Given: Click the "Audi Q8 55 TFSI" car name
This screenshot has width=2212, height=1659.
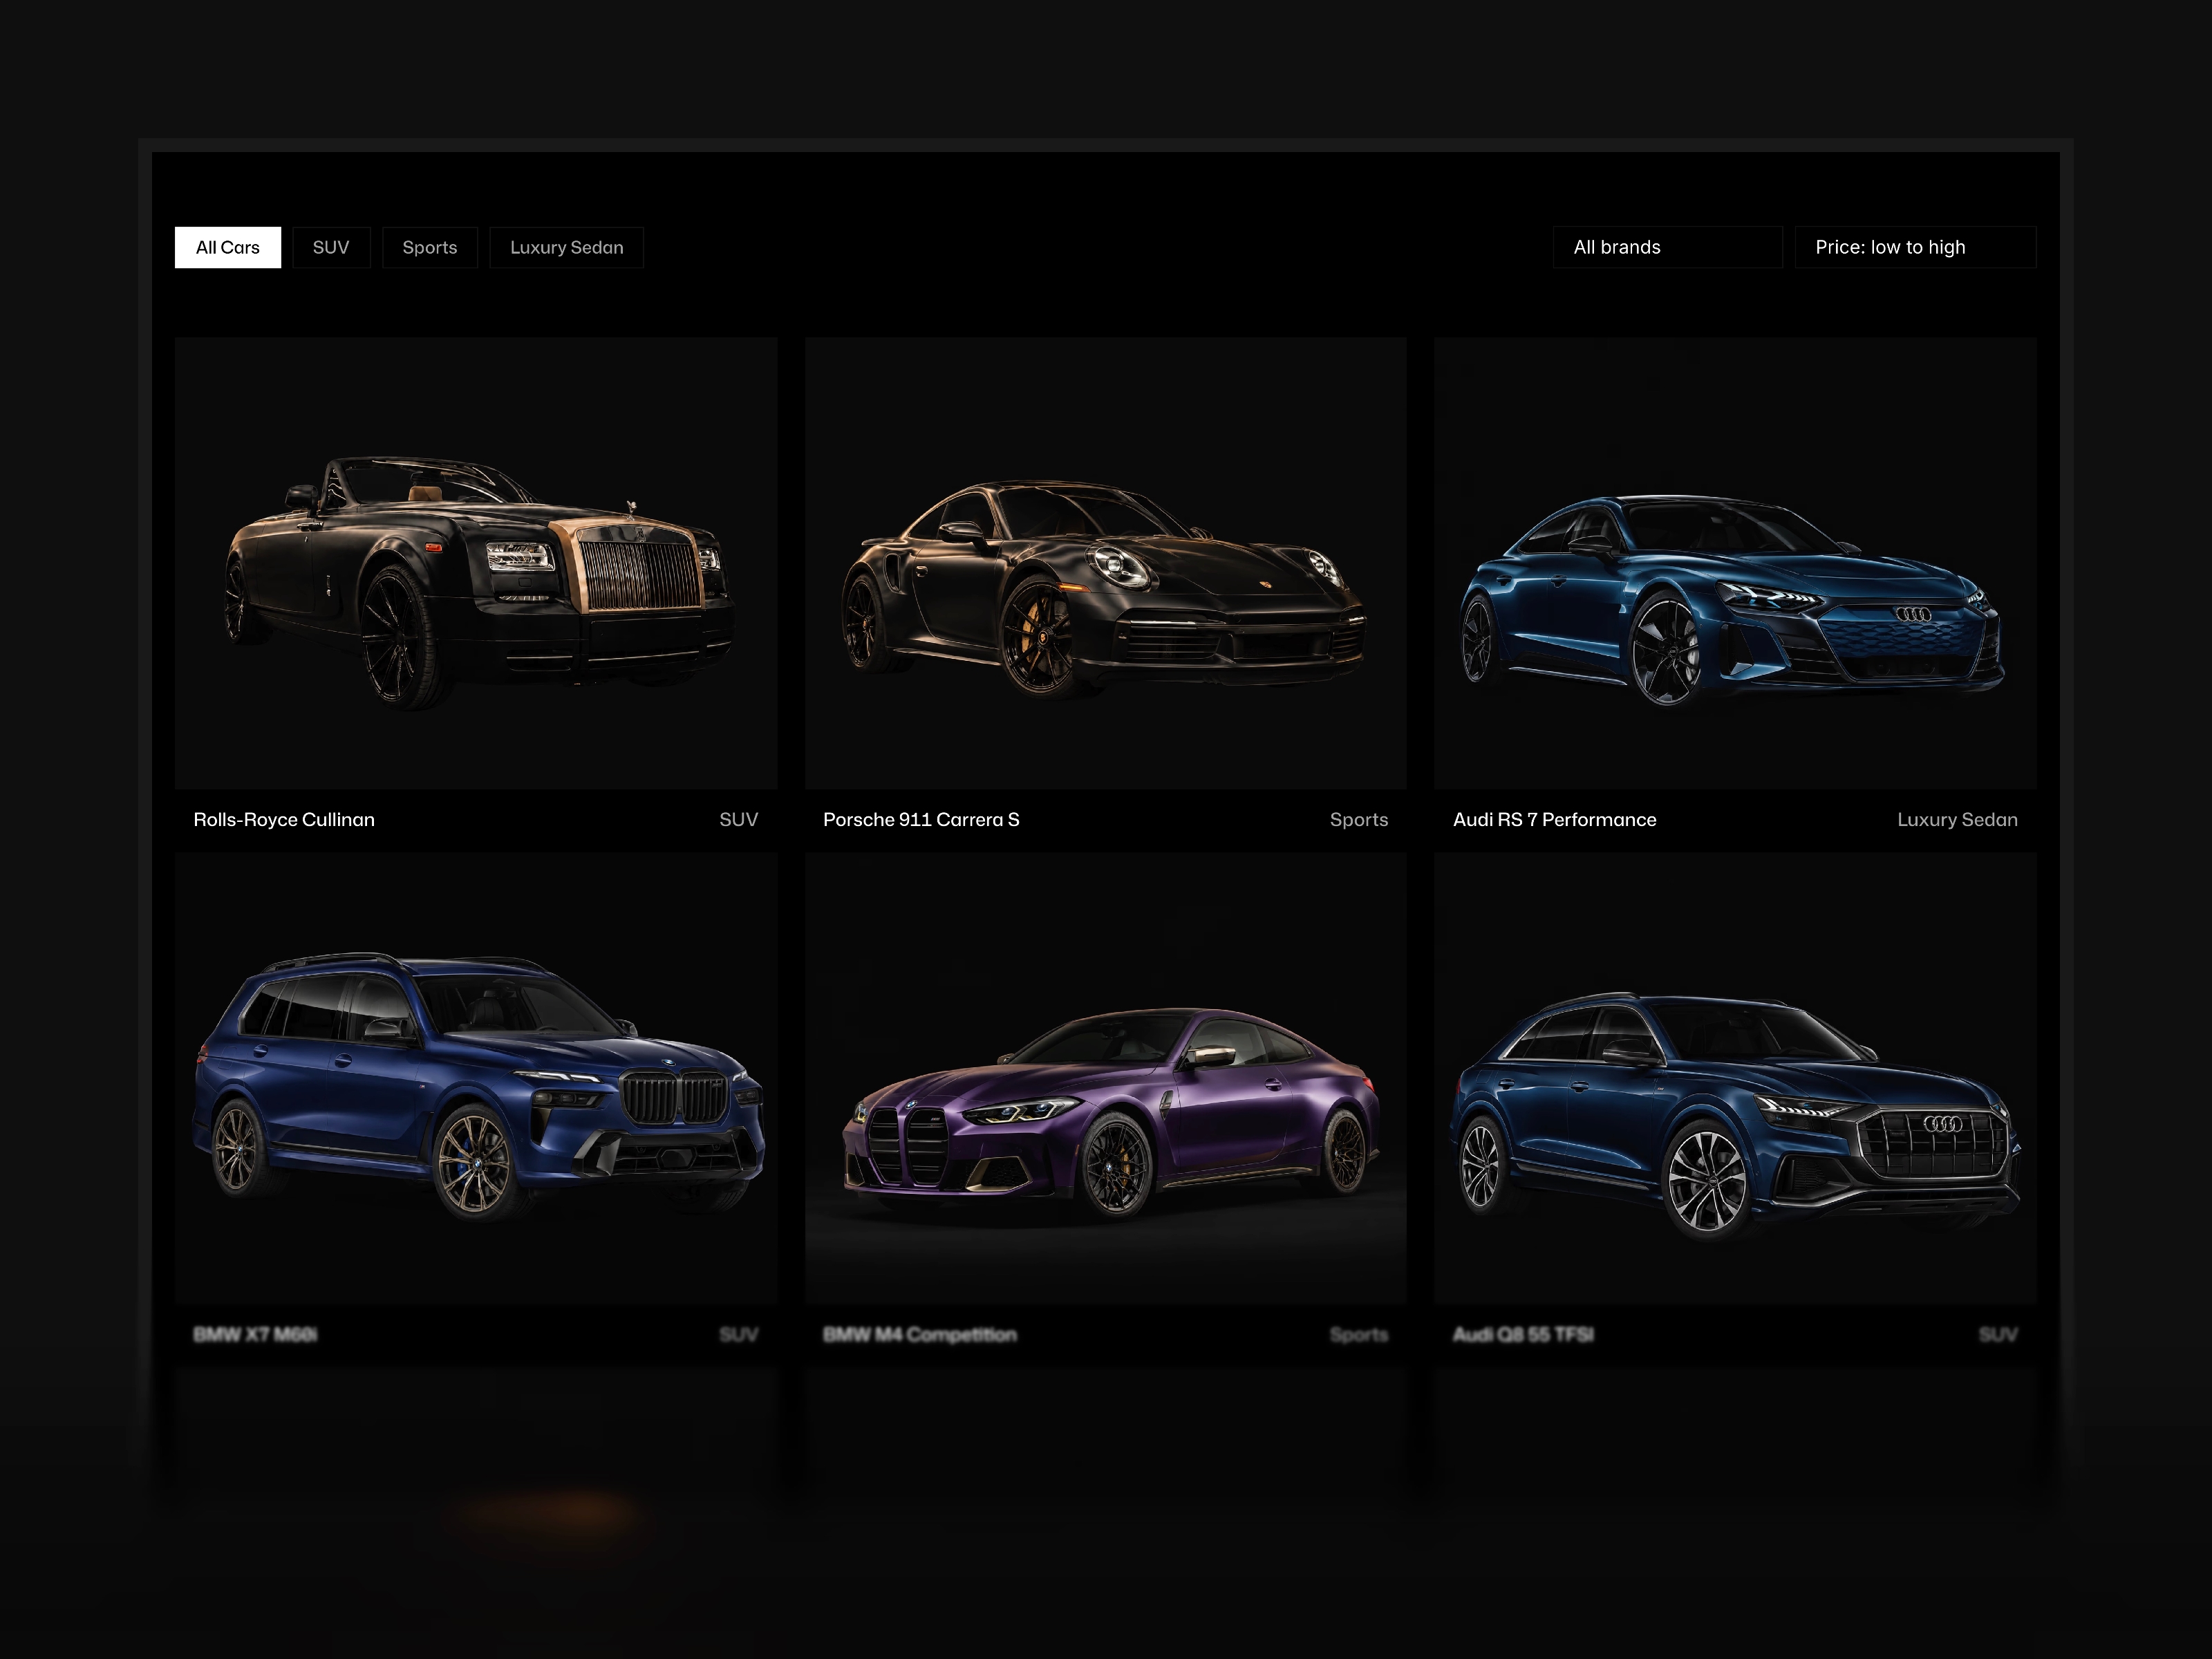Looking at the screenshot, I should click(1523, 1335).
